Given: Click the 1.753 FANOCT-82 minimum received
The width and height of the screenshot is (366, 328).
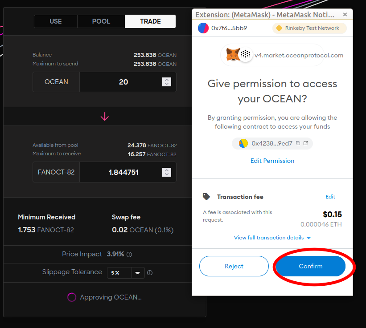Looking at the screenshot, I should pos(46,230).
